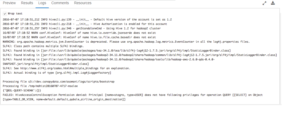
Task: Click the EventCounter deprecated warning line
Action: tap(126, 42)
